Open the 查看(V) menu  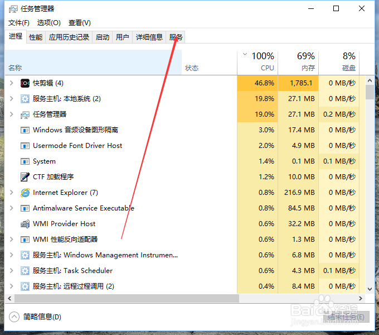(x=79, y=23)
